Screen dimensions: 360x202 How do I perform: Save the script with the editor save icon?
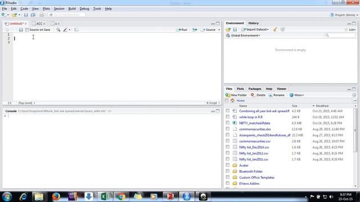[21, 30]
